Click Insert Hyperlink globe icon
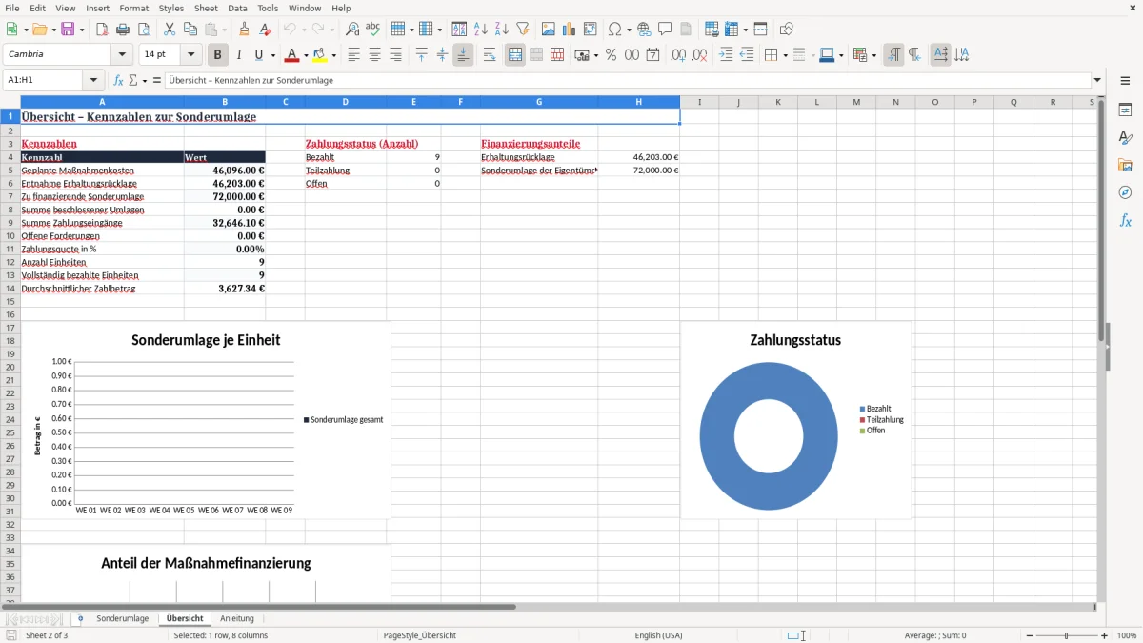The image size is (1143, 643). pyautogui.click(x=645, y=30)
